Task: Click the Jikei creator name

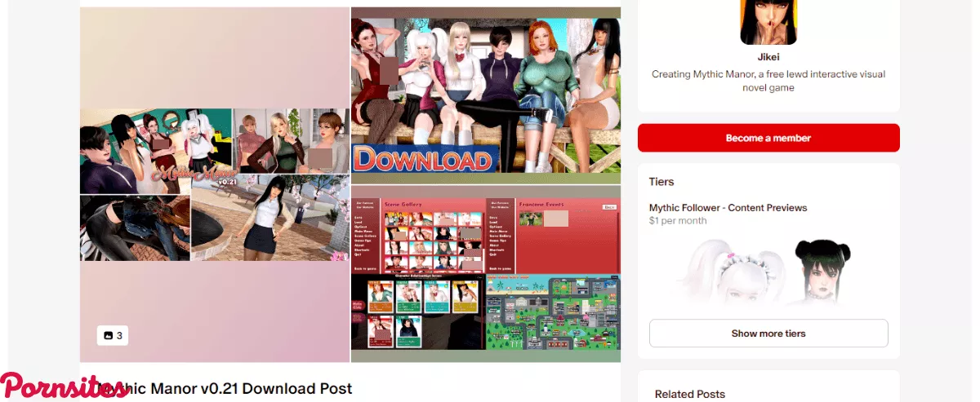Action: tap(768, 56)
